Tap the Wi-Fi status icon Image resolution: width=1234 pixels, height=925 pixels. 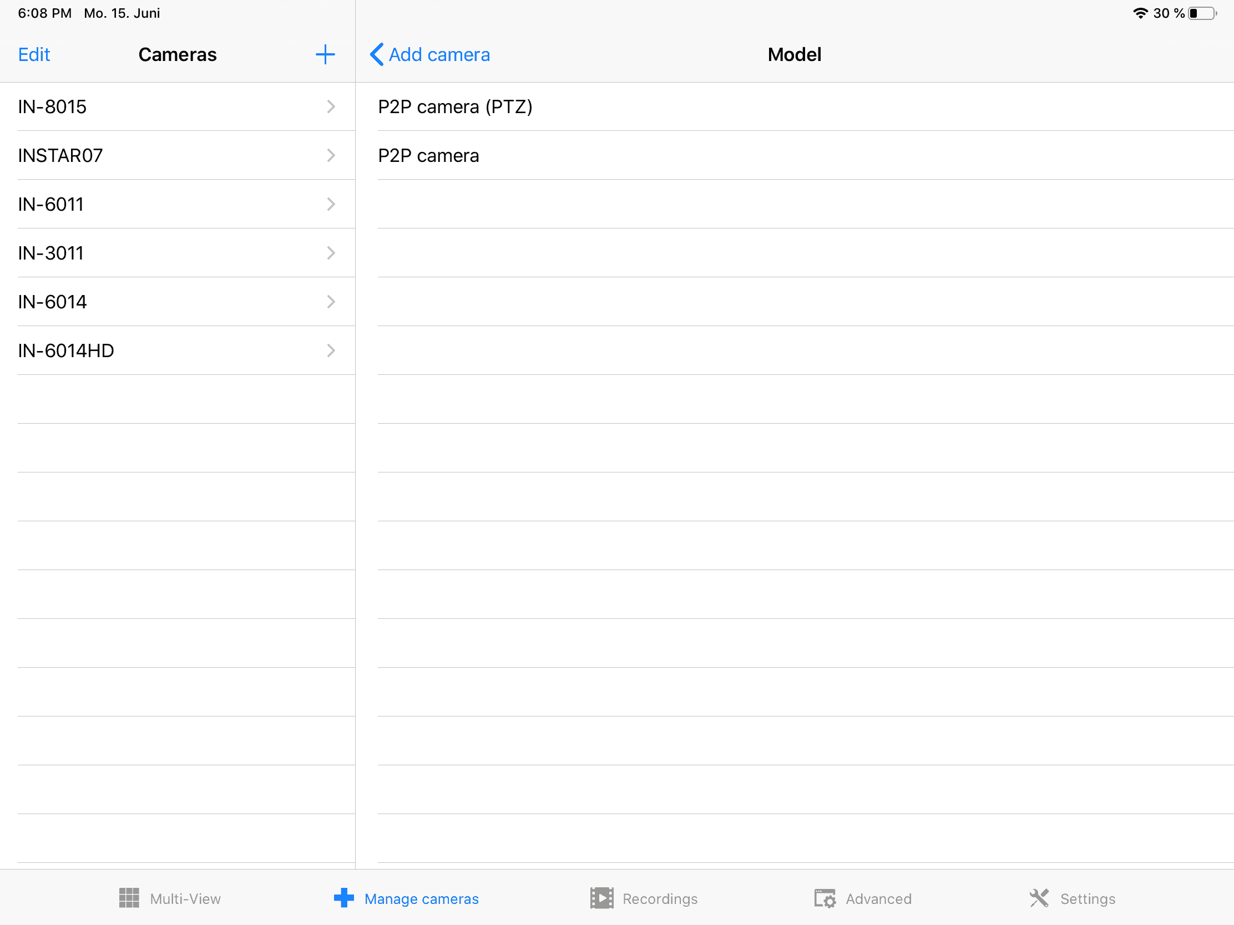(1140, 13)
